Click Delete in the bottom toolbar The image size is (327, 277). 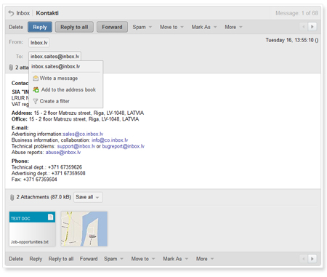pos(16,259)
